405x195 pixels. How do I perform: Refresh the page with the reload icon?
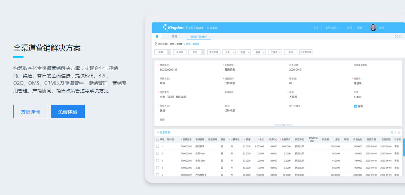(401, 36)
